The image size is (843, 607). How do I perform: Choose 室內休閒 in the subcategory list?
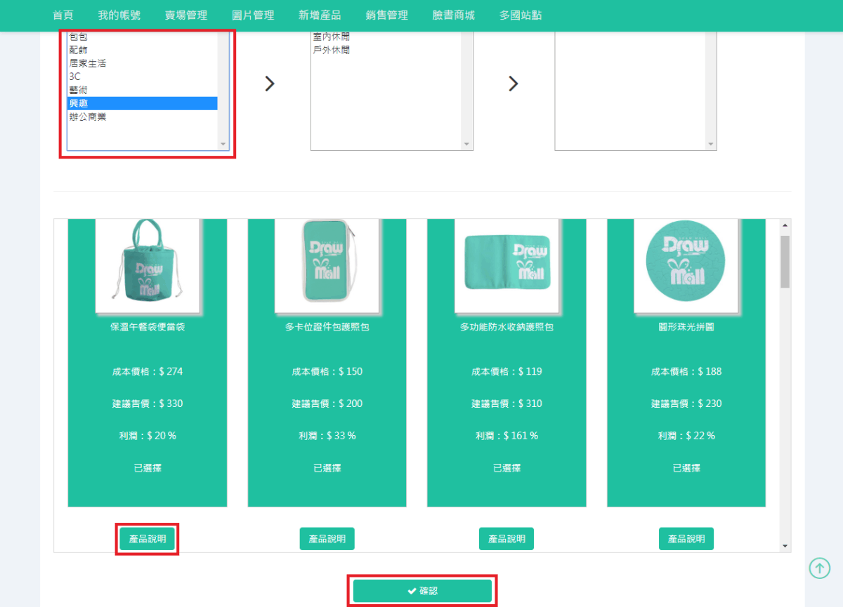click(x=331, y=36)
